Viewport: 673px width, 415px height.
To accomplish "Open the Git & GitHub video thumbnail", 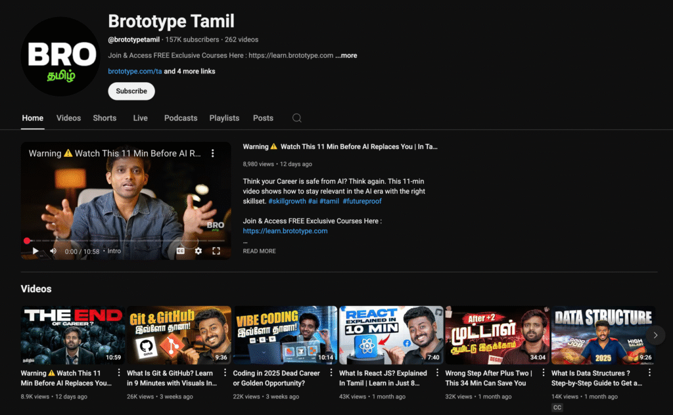I will [x=179, y=336].
